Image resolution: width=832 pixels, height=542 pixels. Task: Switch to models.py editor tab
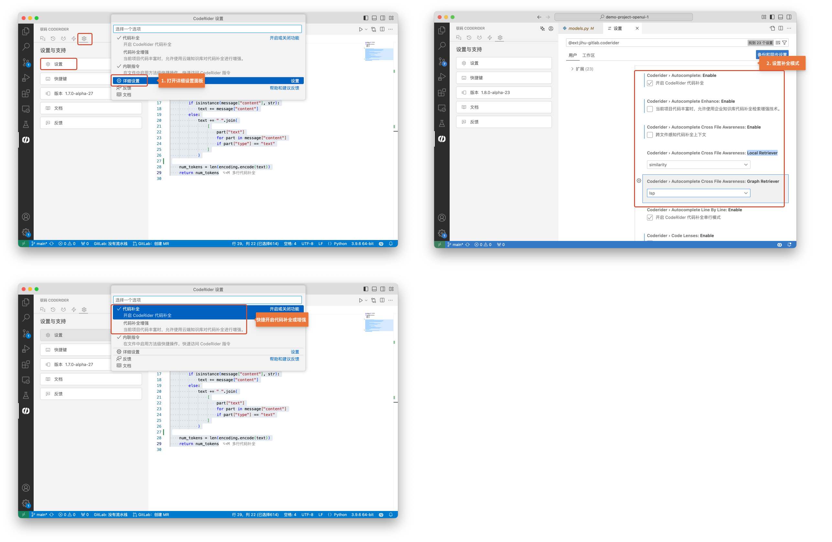tap(580, 28)
